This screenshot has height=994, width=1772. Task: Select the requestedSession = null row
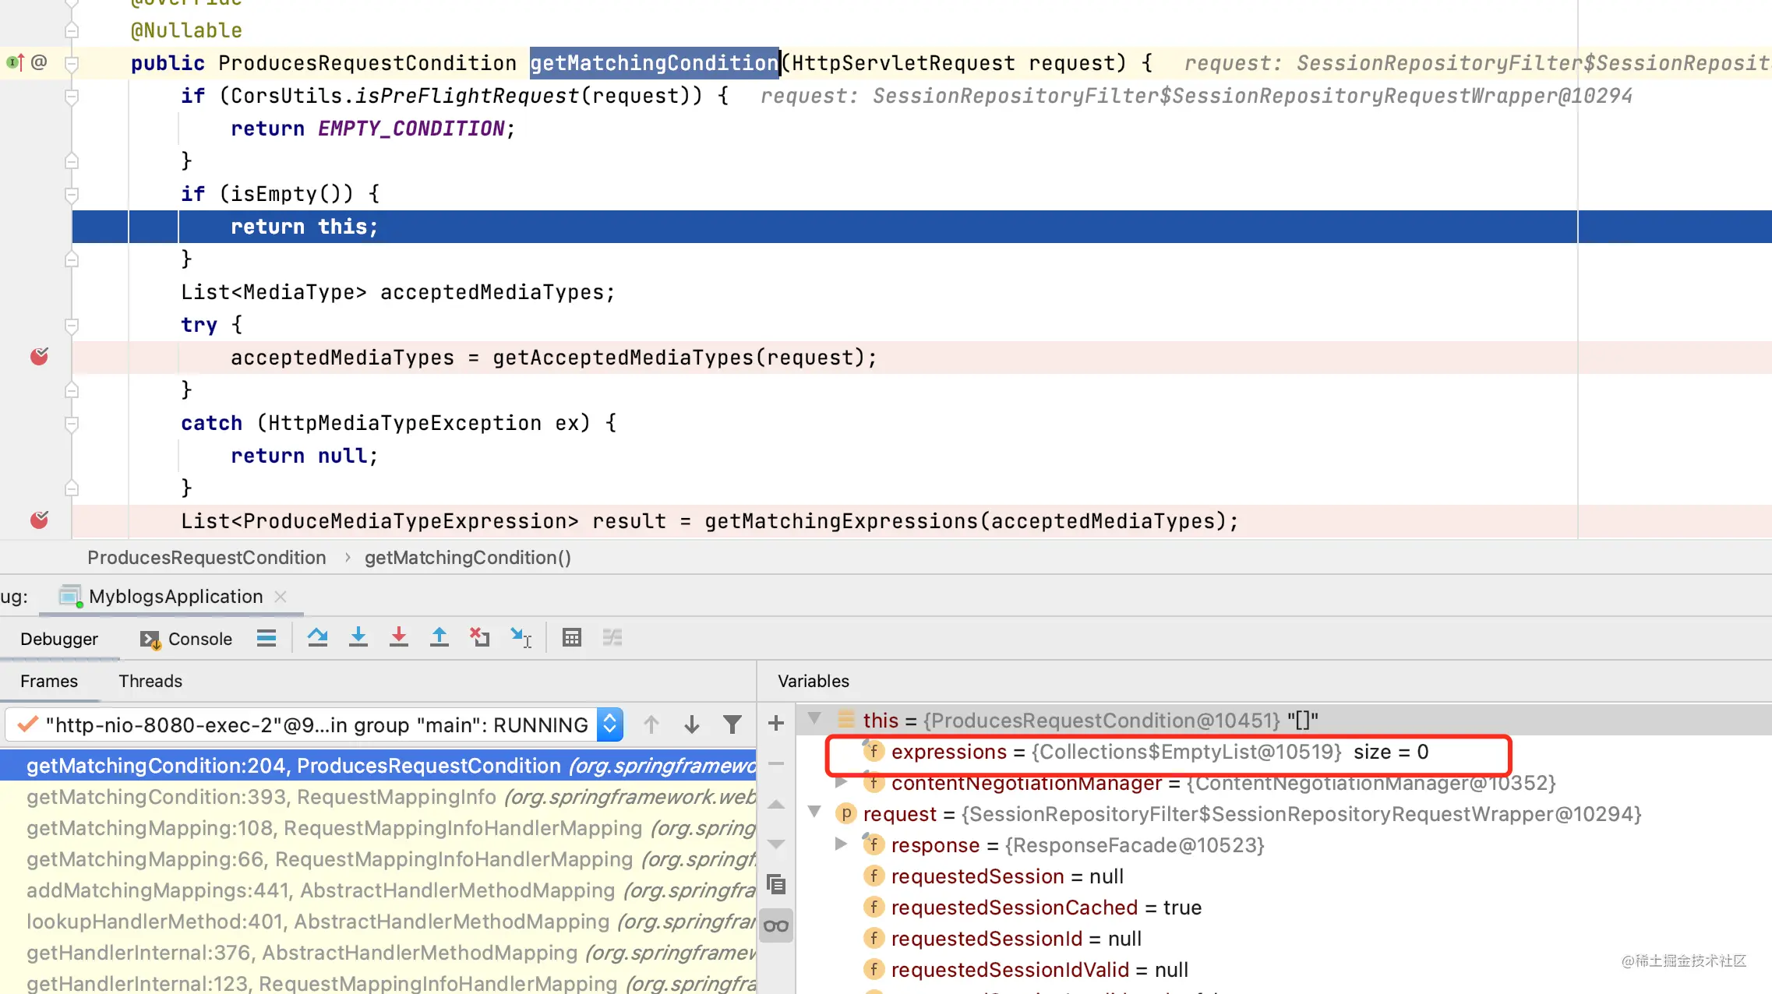1284,876
